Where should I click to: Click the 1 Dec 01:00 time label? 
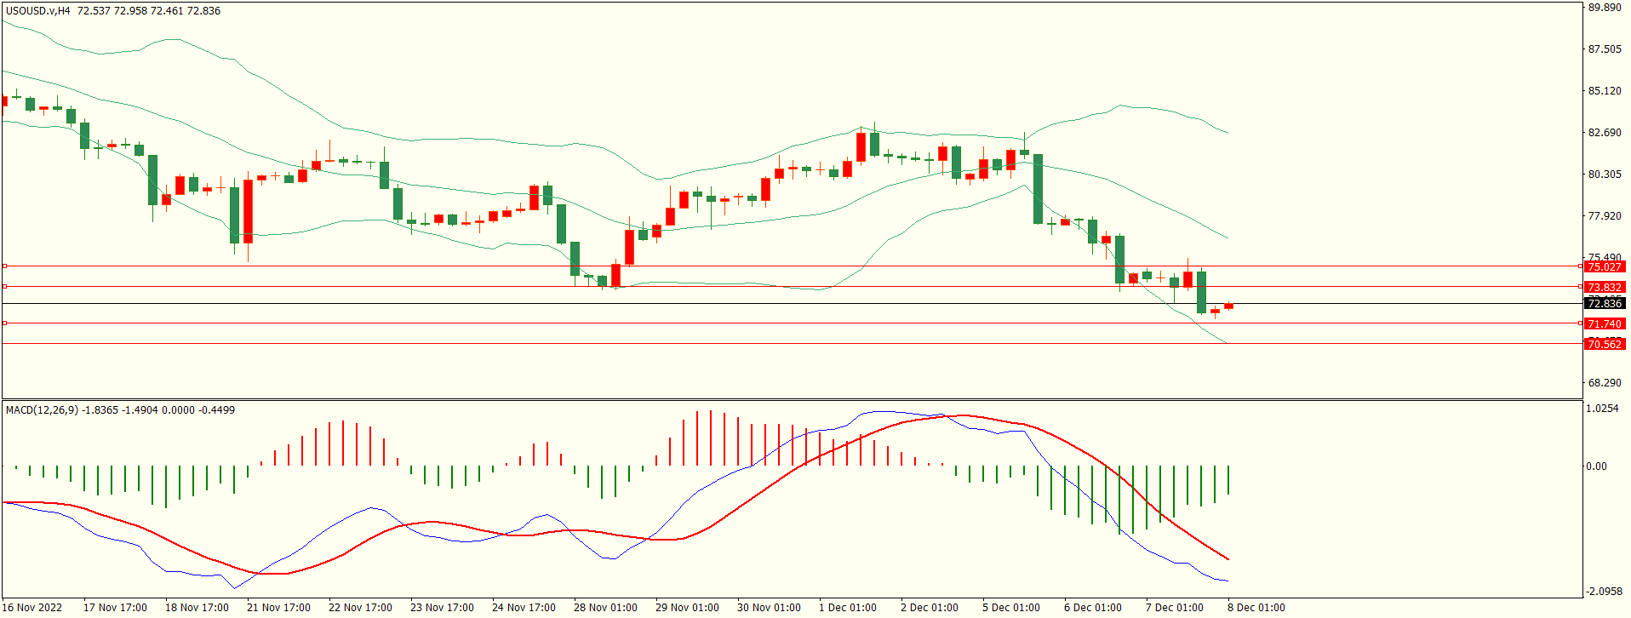point(847,608)
